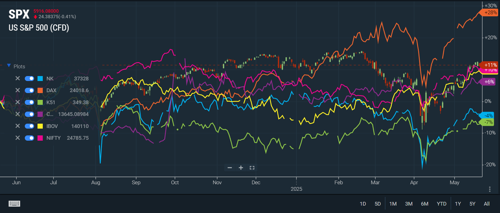Show All available history
The image size is (500, 213).
point(487,204)
